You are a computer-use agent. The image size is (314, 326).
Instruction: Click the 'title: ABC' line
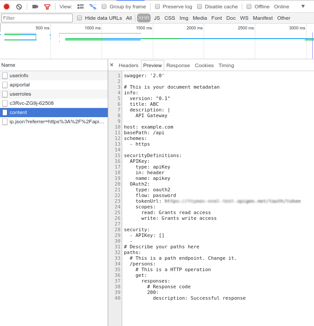pos(144,104)
